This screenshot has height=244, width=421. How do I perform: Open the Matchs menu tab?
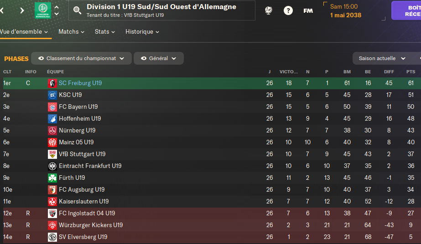tap(71, 32)
